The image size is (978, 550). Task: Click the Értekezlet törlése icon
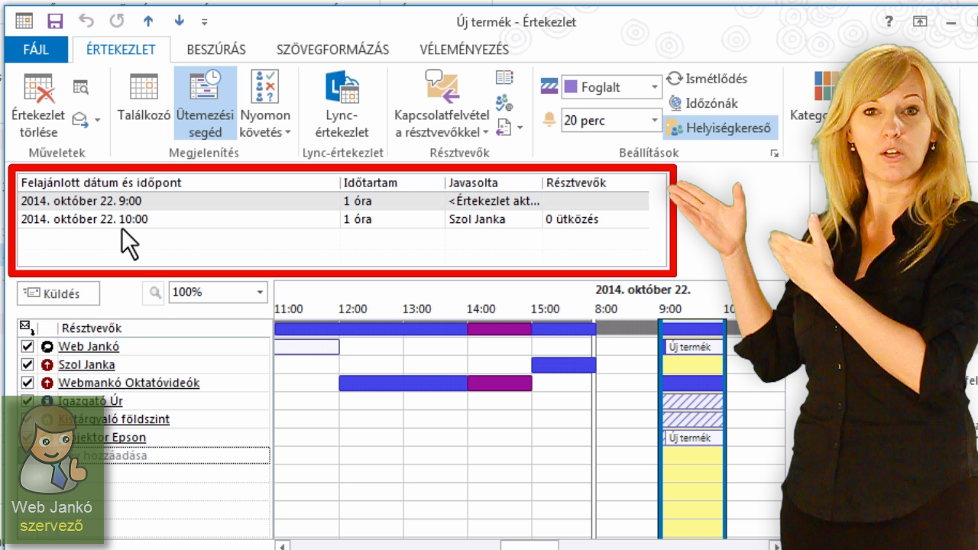[x=38, y=103]
